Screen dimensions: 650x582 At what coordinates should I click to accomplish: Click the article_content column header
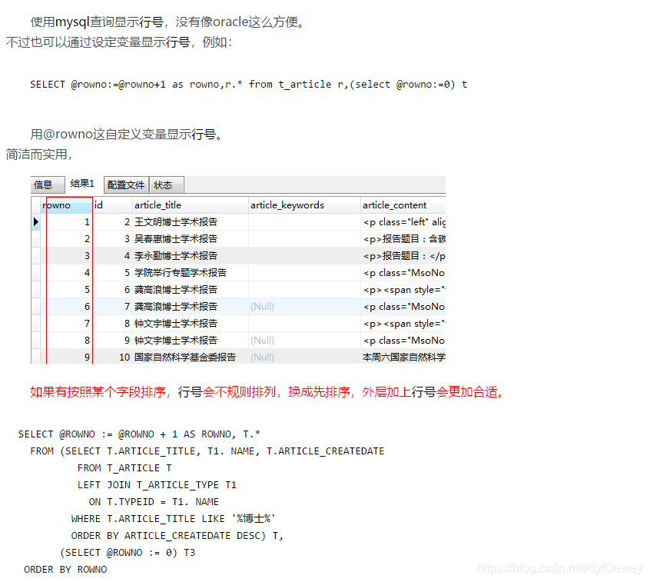pos(403,205)
